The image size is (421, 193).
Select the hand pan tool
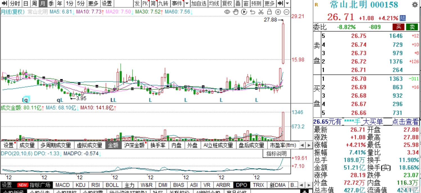[x=236, y=12]
